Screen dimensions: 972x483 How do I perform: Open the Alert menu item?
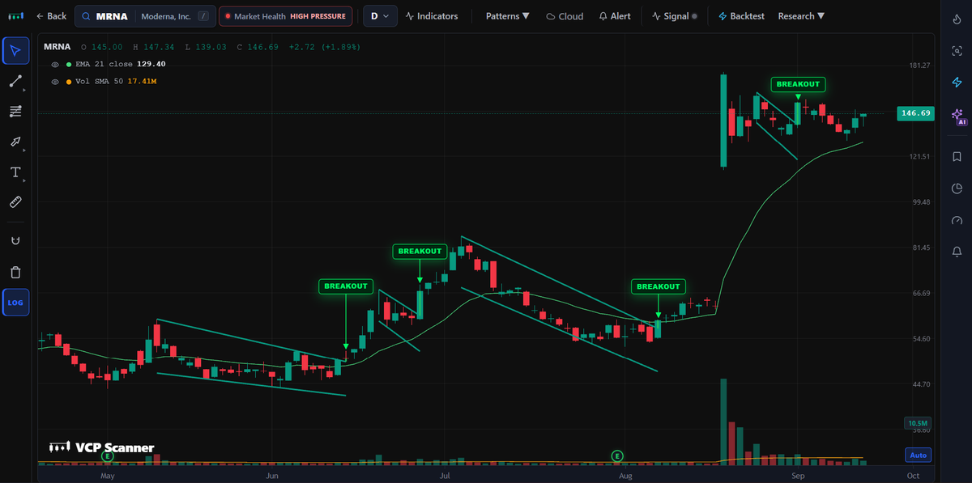pyautogui.click(x=615, y=16)
